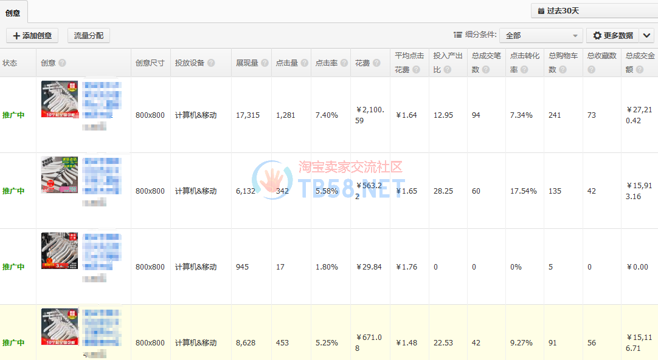Image resolution: width=658 pixels, height=360 pixels.
Task: Select the 1,281 clicks cell
Action: pyautogui.click(x=285, y=115)
